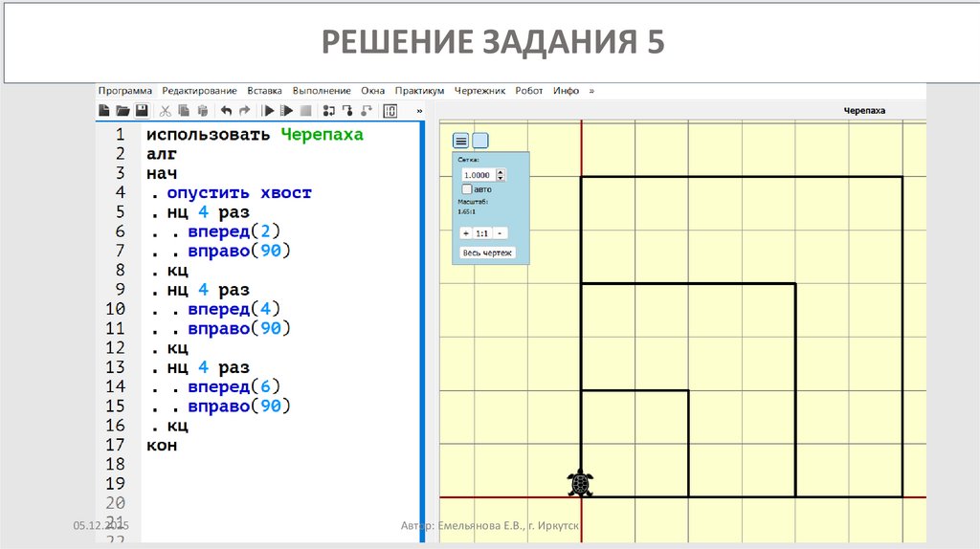Redo the undone edit
The width and height of the screenshot is (980, 549).
pyautogui.click(x=244, y=111)
